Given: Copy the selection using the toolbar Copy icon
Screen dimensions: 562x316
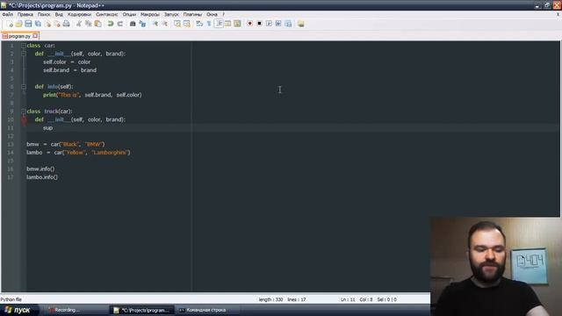Looking at the screenshot, I should point(88,24).
